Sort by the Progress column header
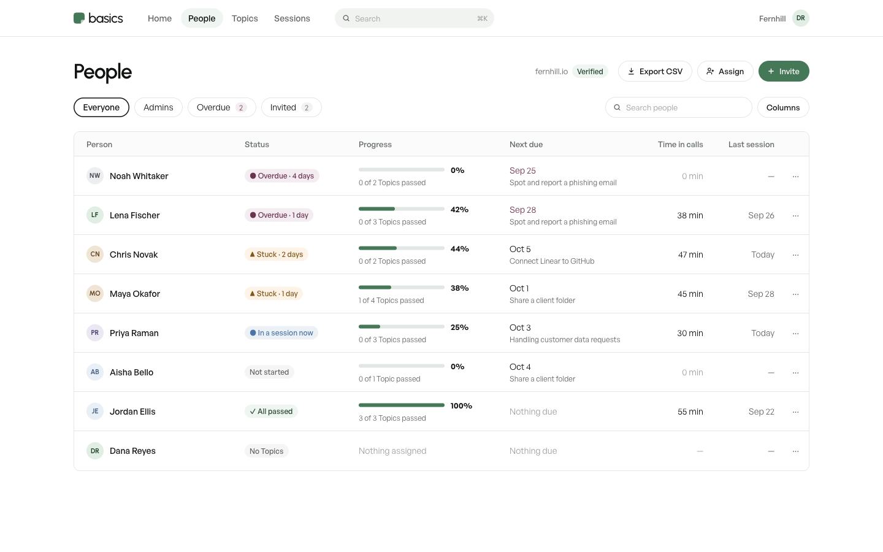The image size is (883, 552). [x=375, y=145]
